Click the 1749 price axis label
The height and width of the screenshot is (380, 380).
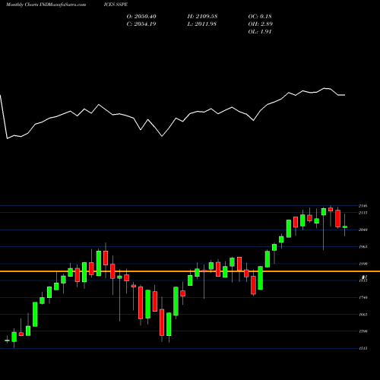[363, 297]
